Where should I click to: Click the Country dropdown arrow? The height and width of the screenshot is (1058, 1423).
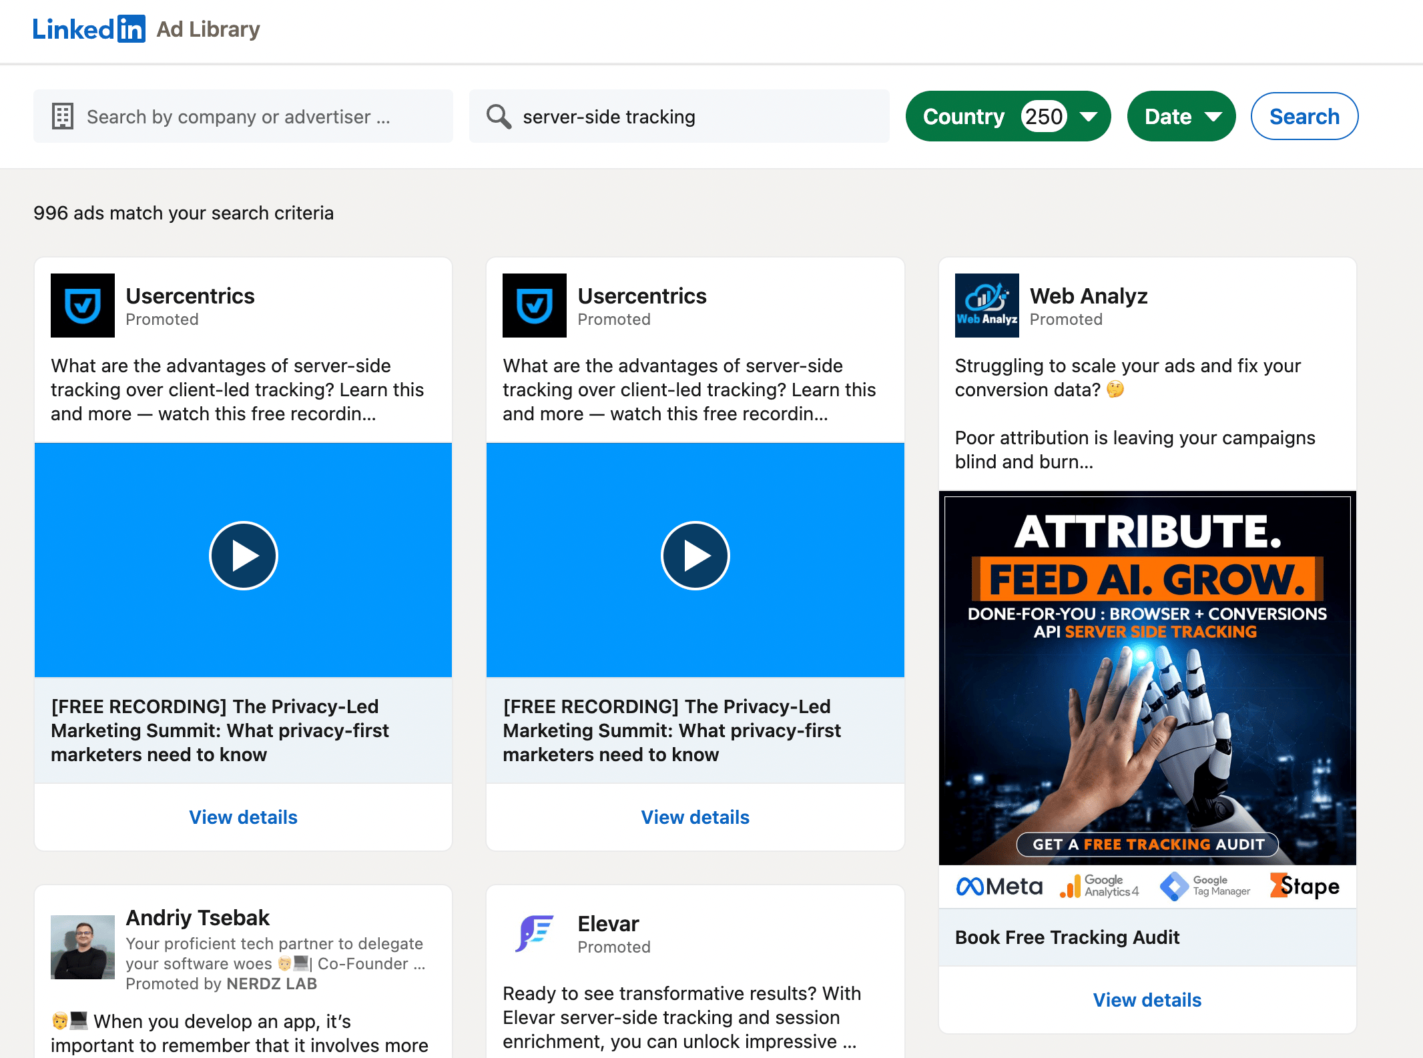click(1089, 117)
